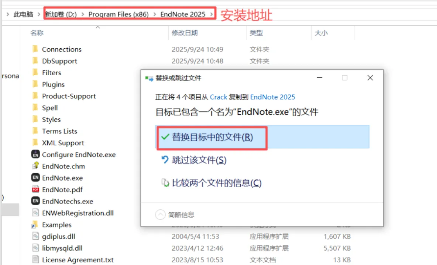This screenshot has width=437, height=265.
Task: Open the Crack source folder link
Action: (x=218, y=97)
